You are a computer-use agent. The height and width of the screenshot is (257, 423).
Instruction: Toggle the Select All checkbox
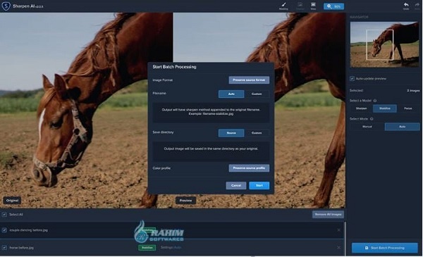pos(4,215)
